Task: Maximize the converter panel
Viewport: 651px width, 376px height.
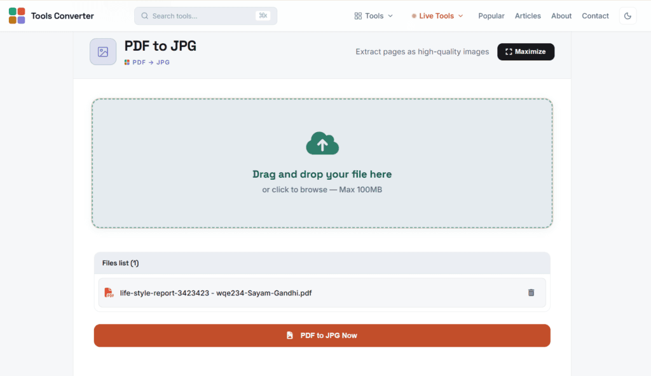Action: pyautogui.click(x=526, y=51)
